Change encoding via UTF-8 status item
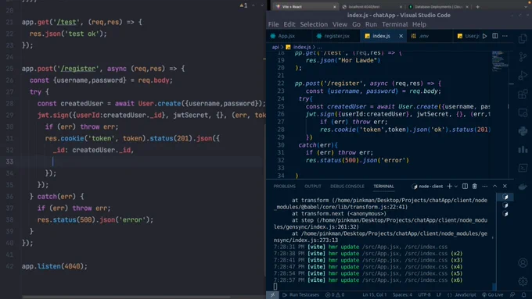The image size is (532, 299). click(424, 294)
